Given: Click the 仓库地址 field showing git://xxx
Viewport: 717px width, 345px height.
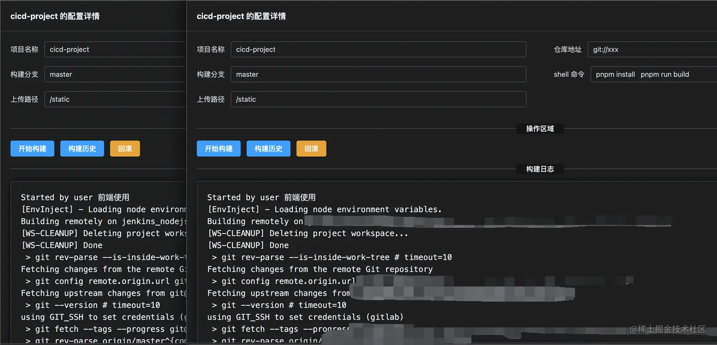Looking at the screenshot, I should point(654,49).
